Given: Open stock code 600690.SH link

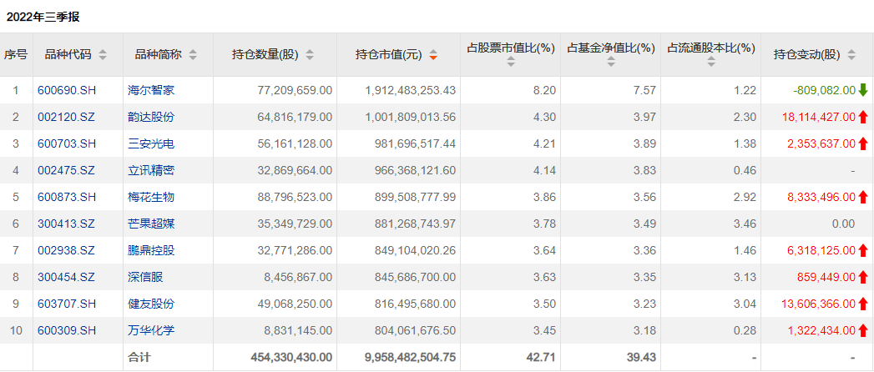Looking at the screenshot, I should 66,90.
